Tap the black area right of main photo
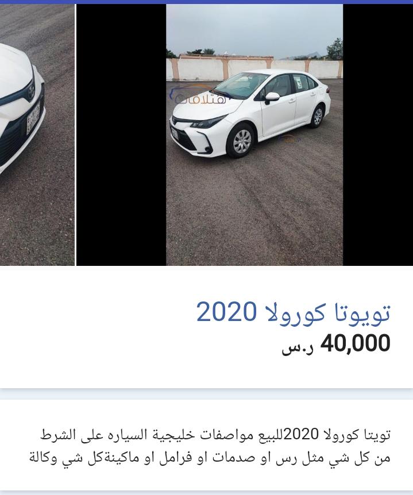This screenshot has width=413, height=495. (x=378, y=135)
